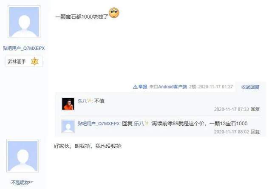The image size is (272, 189).
Task: Collapse replies with 收起回复
Action: (250, 87)
